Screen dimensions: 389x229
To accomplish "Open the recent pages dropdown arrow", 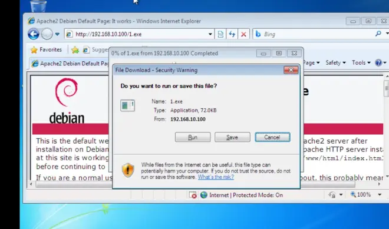I will [57, 34].
